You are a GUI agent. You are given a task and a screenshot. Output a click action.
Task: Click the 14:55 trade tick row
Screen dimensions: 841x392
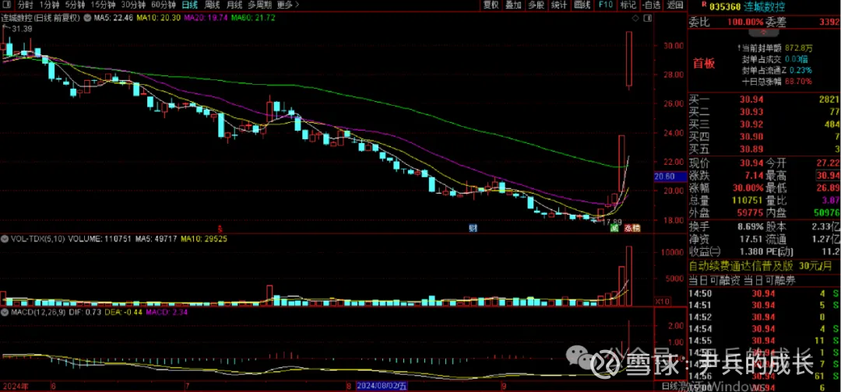click(765, 341)
